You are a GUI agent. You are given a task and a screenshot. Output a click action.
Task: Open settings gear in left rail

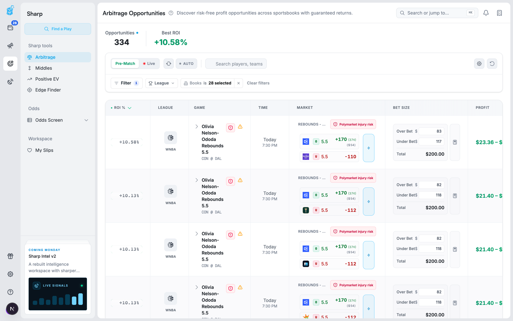[10, 274]
